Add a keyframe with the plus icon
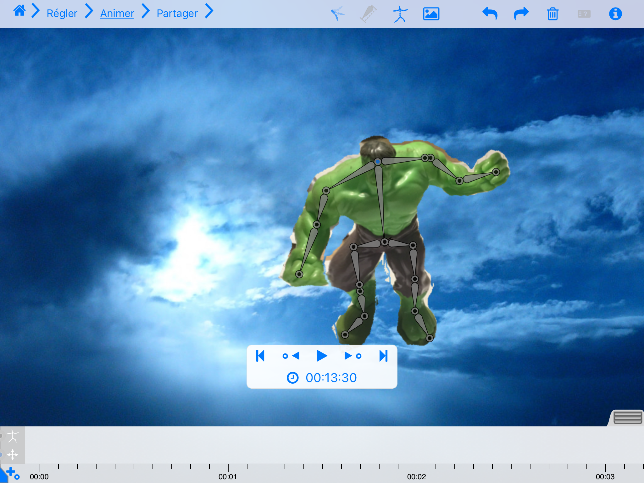644x483 pixels. coord(12,473)
